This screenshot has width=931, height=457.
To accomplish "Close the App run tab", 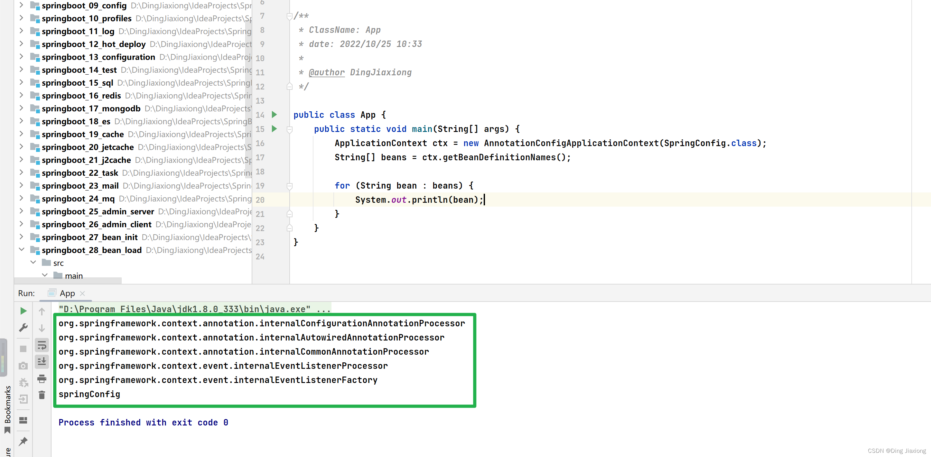I will tap(82, 293).
